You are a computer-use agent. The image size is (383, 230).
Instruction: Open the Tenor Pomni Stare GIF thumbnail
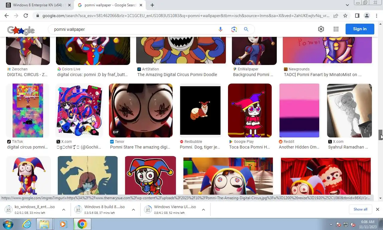click(141, 111)
